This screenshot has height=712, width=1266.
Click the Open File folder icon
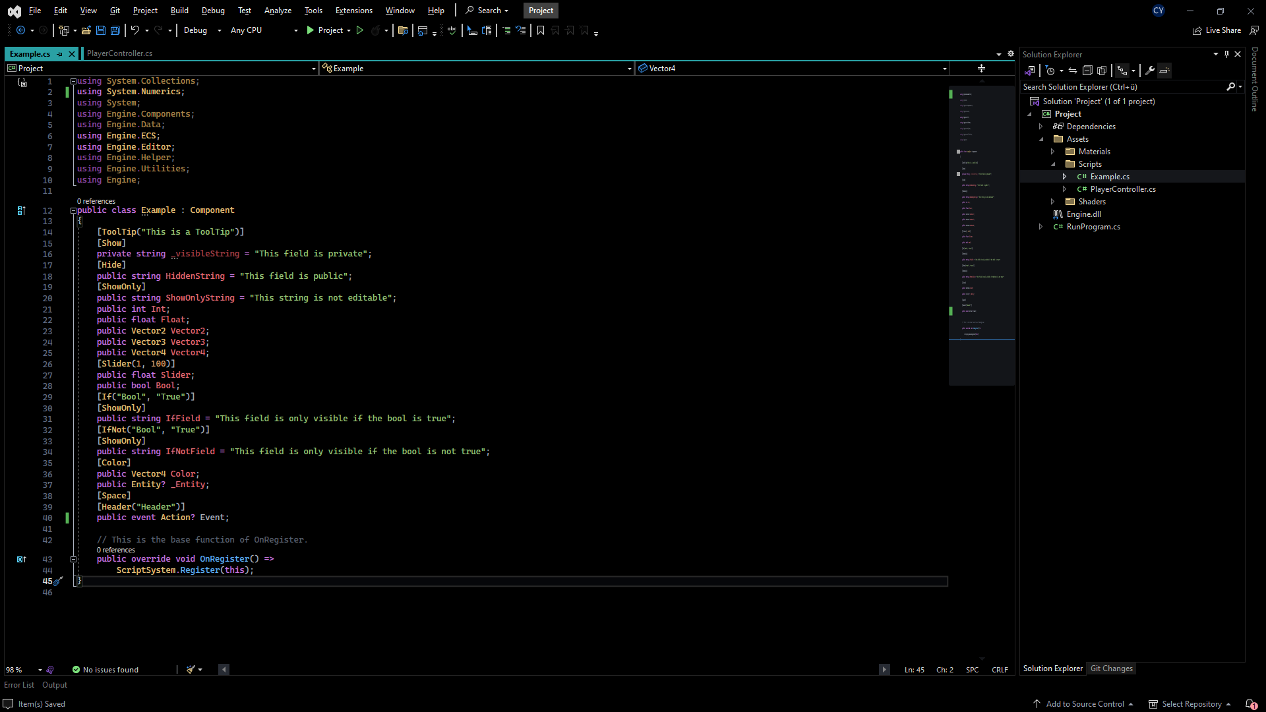coord(86,30)
